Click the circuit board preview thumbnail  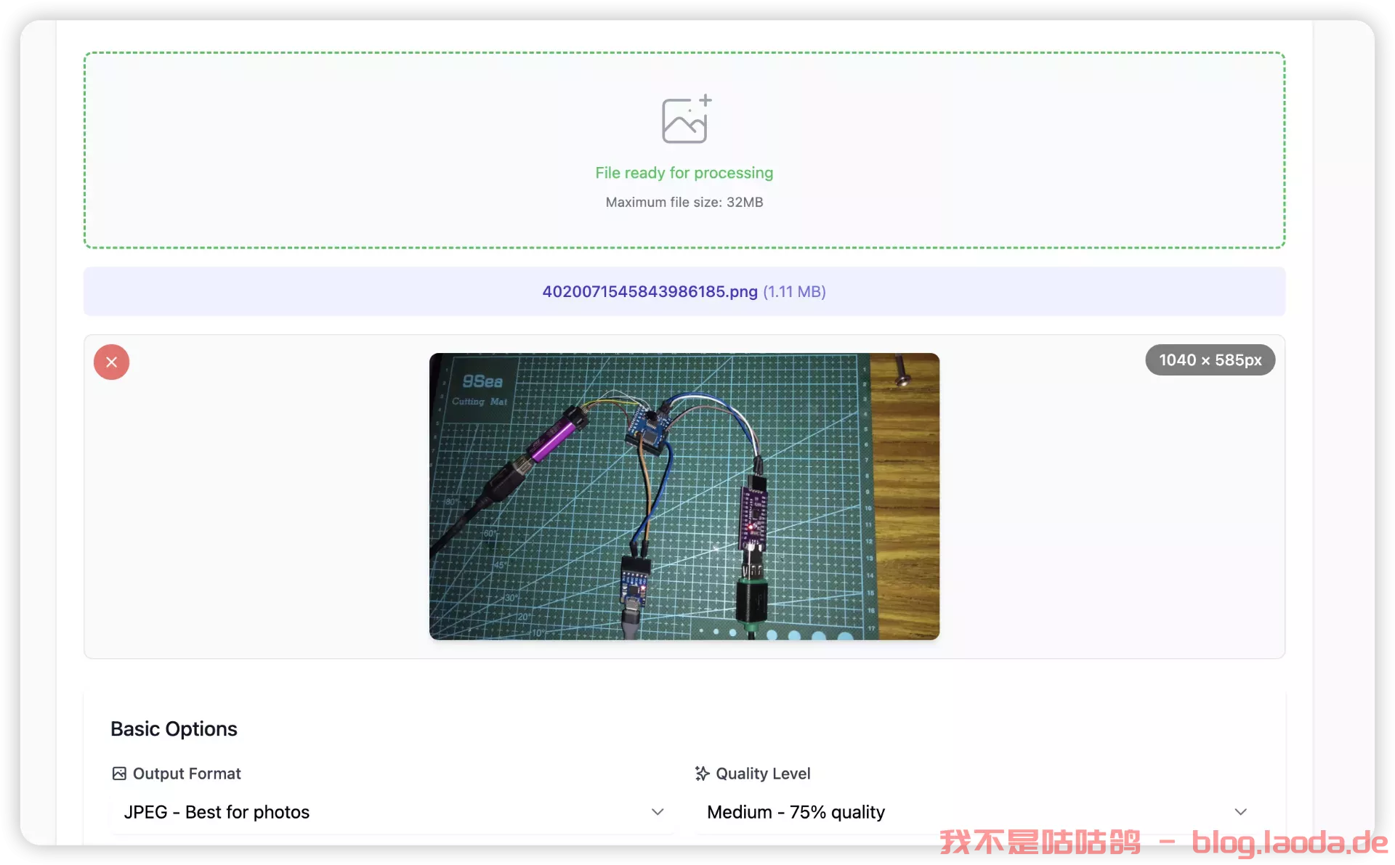[x=684, y=496]
